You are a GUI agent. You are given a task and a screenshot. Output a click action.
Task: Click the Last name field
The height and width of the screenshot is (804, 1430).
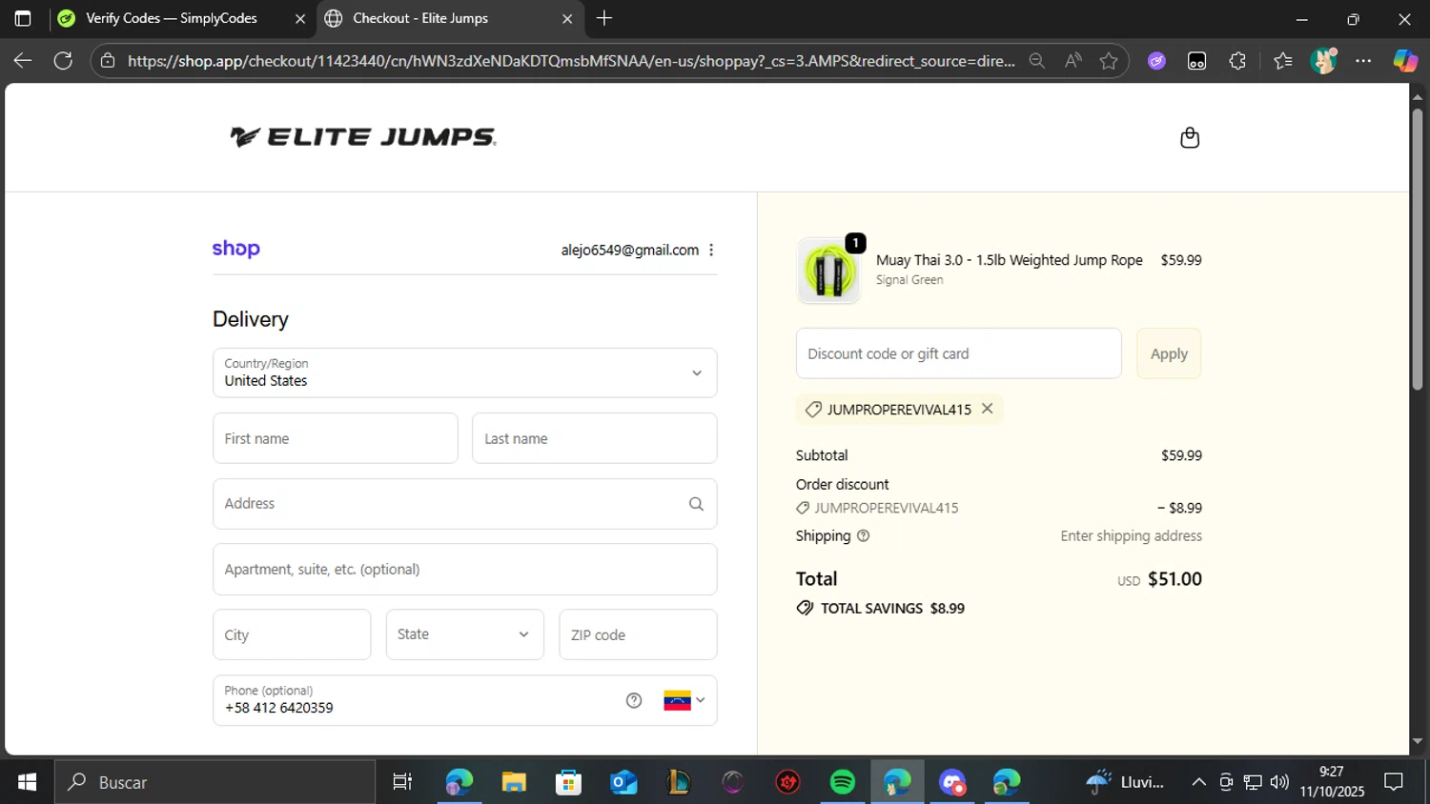pyautogui.click(x=595, y=438)
